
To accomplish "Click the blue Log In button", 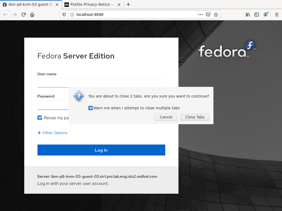I will click(101, 150).
